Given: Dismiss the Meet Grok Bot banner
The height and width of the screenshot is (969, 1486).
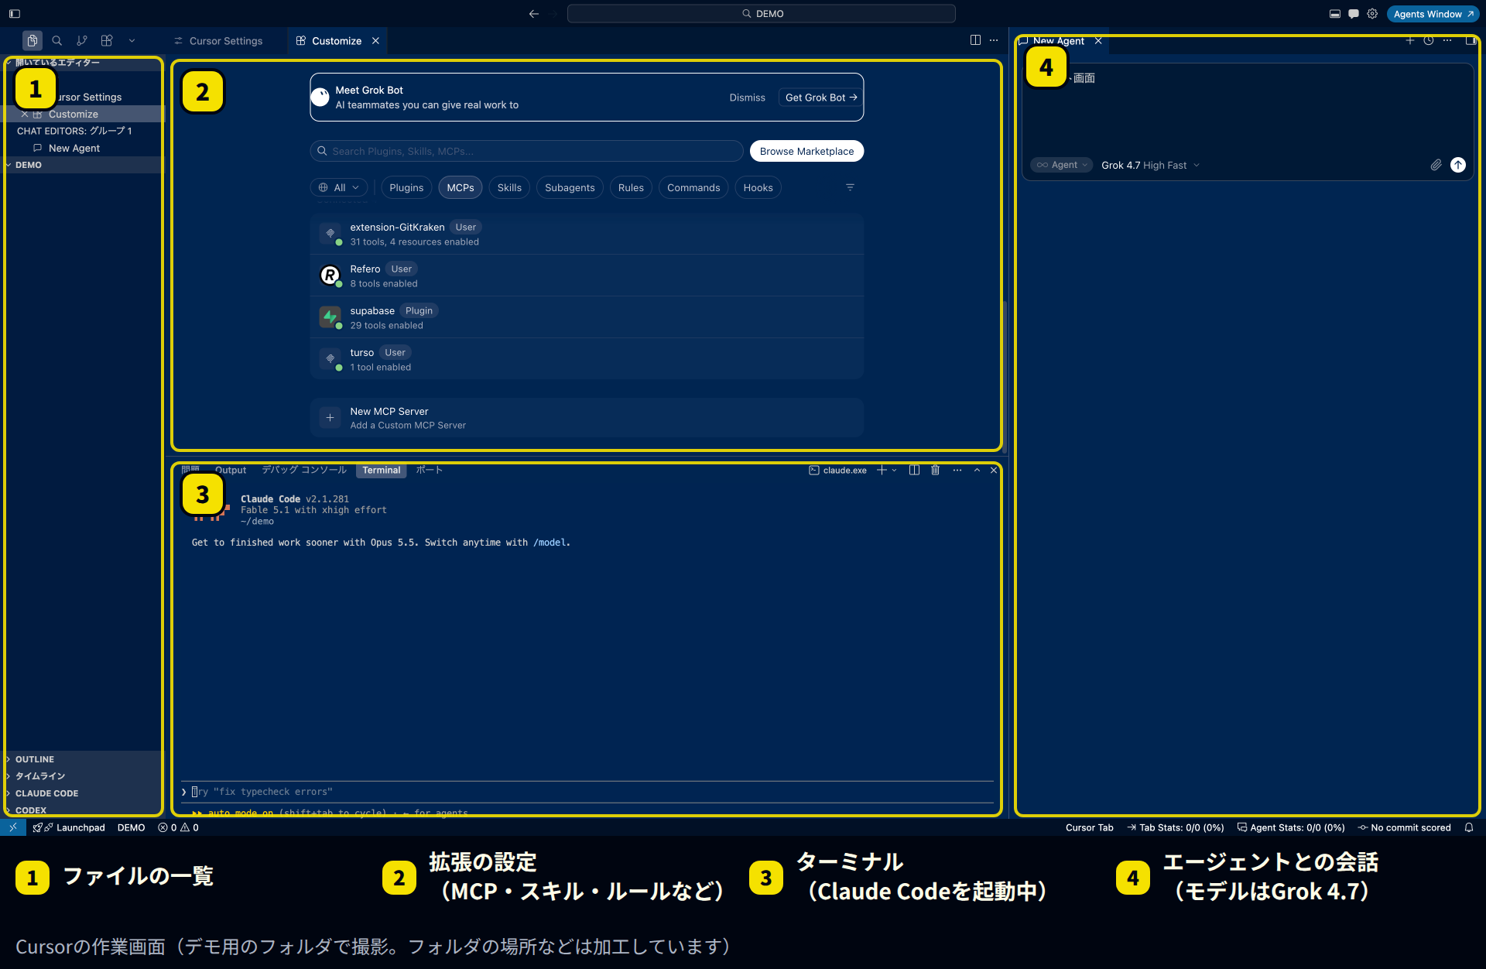Looking at the screenshot, I should pyautogui.click(x=747, y=98).
